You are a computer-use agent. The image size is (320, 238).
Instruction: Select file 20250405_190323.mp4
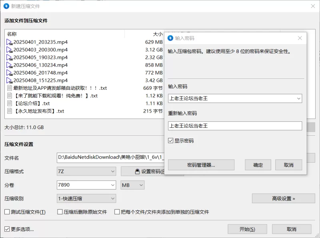tap(40, 57)
